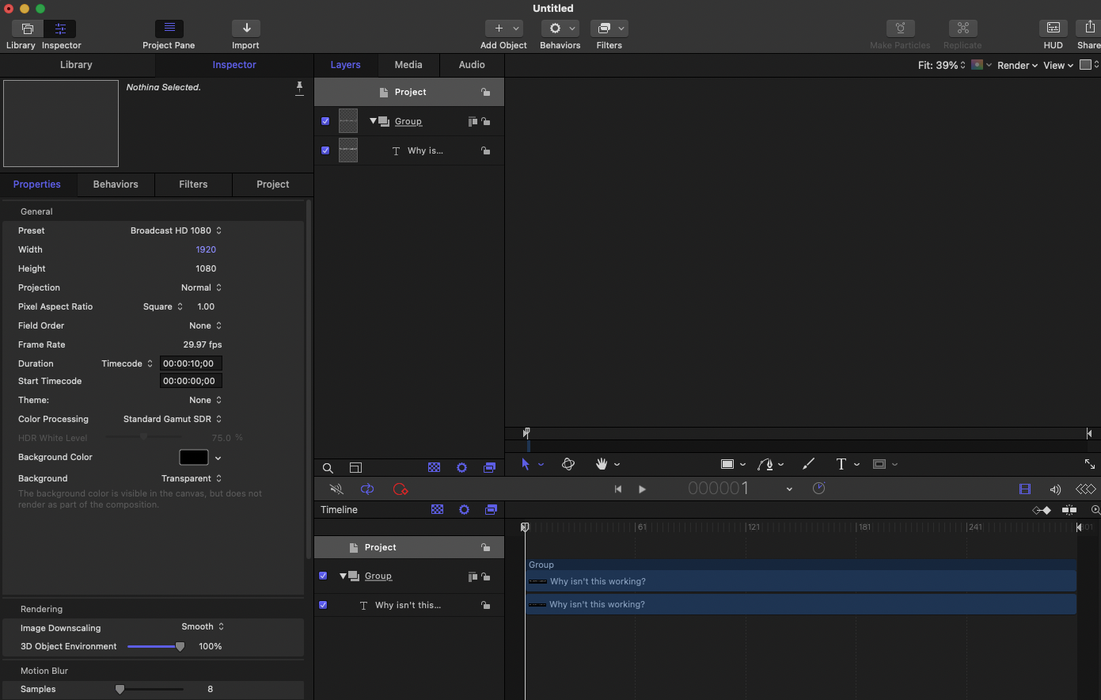Open the Preset Broadcast HD 1080 dropdown
Image resolution: width=1101 pixels, height=700 pixels.
(x=176, y=230)
